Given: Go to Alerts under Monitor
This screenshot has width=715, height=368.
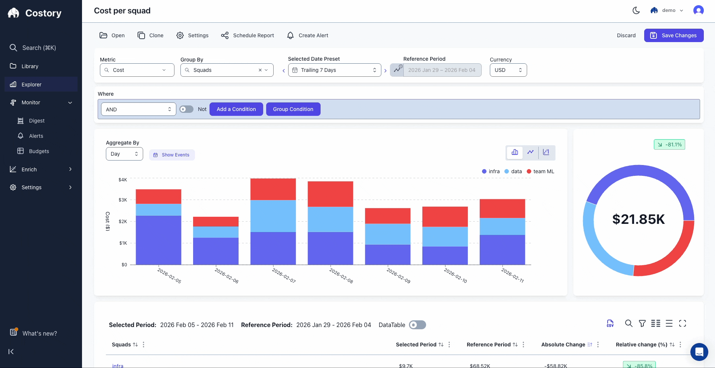Looking at the screenshot, I should click(x=36, y=136).
